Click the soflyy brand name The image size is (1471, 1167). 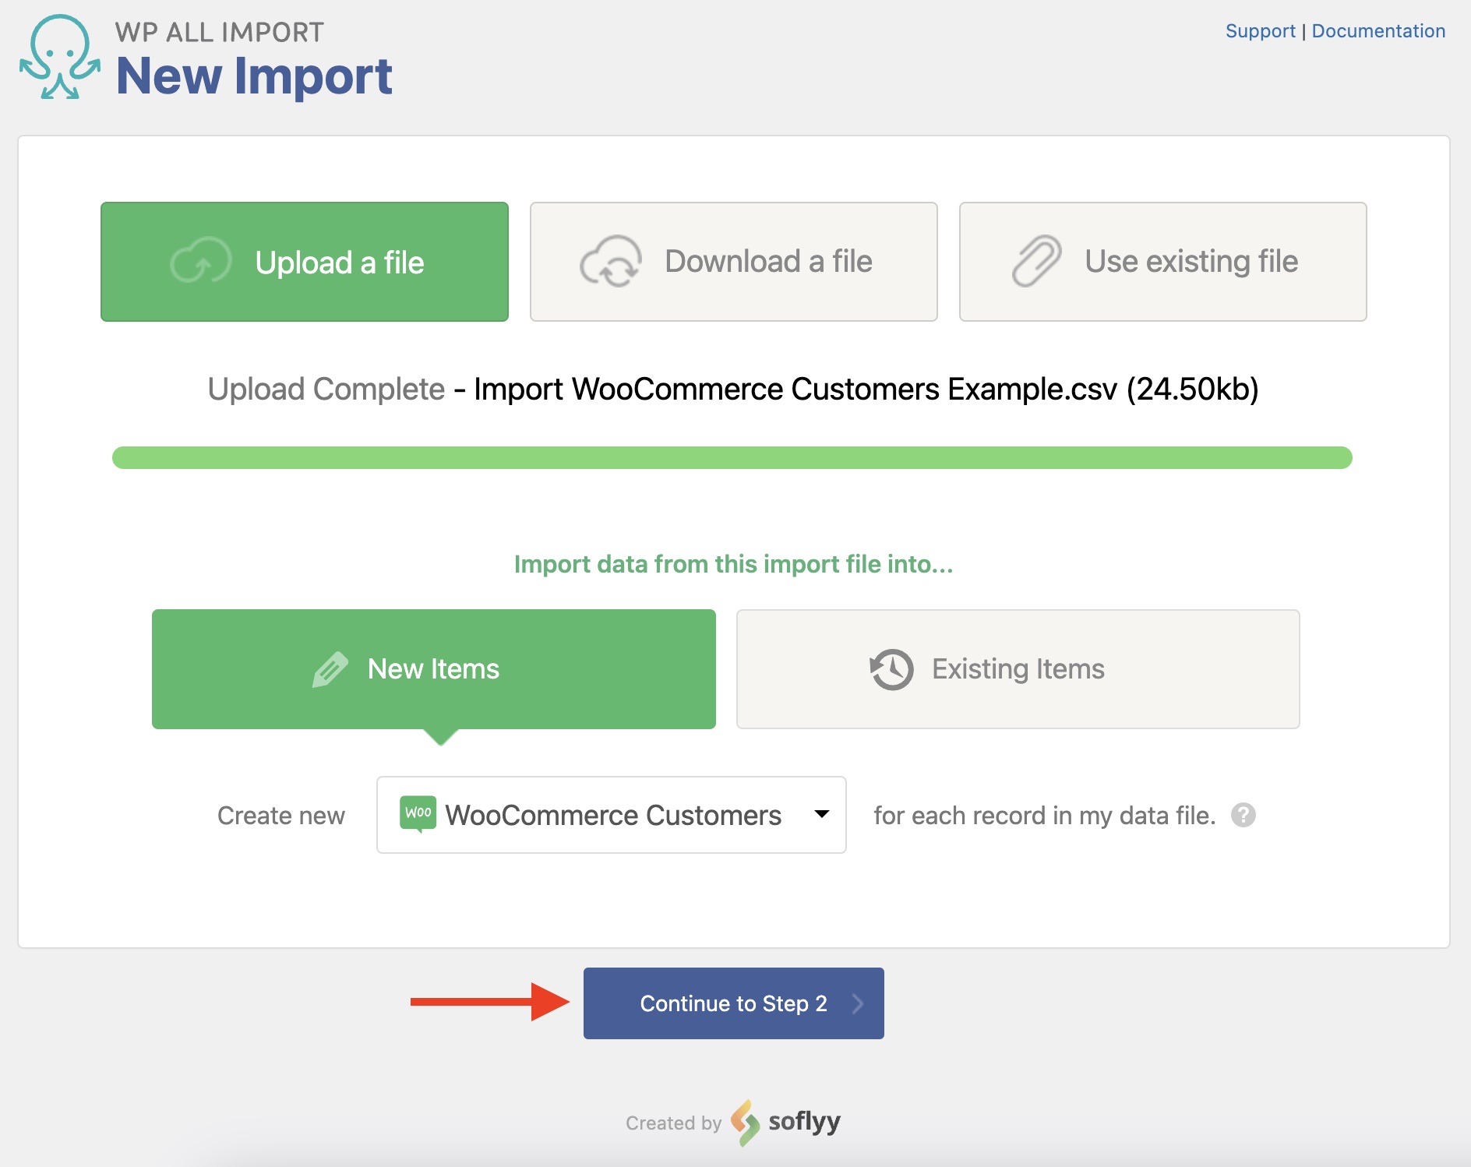805,1122
